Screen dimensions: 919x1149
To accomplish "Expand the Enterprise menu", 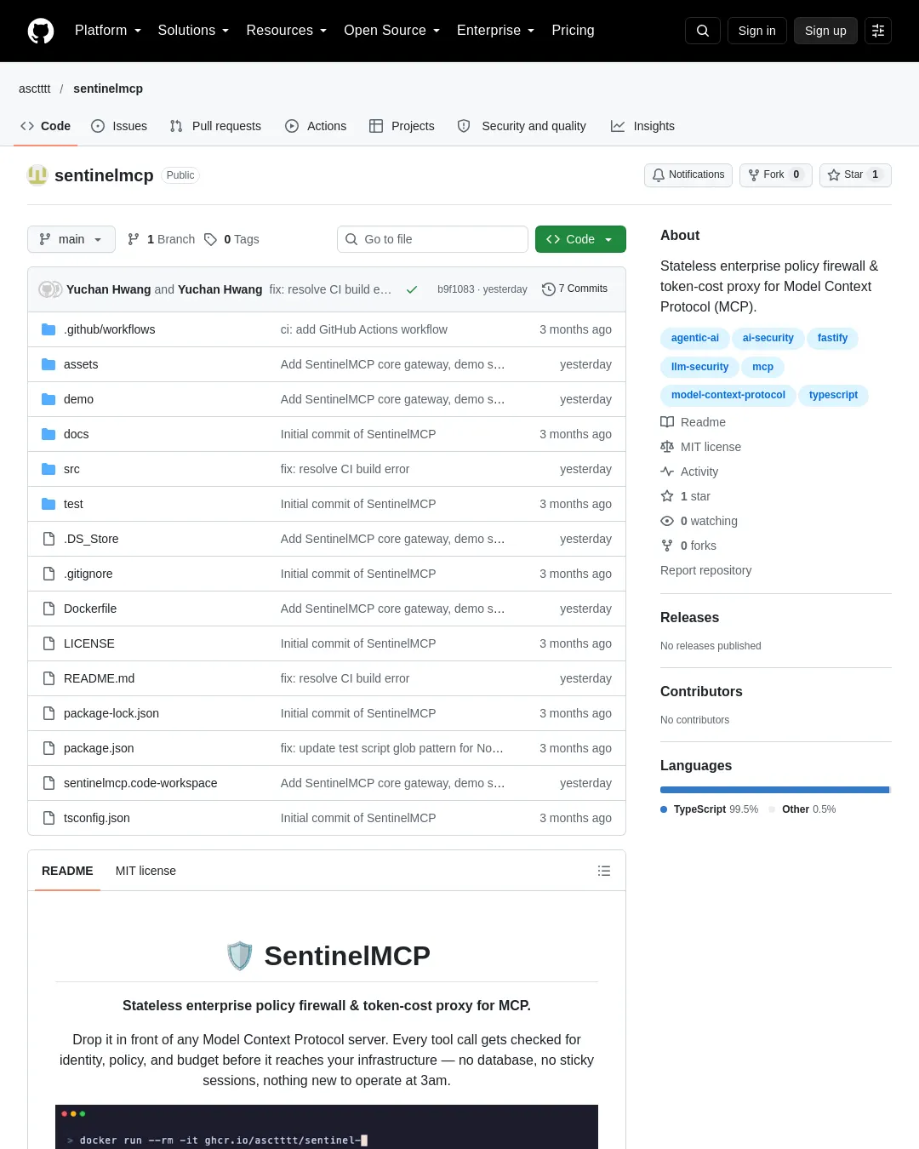I will [x=495, y=31].
